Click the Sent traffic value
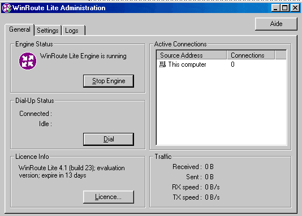This screenshot has width=302, height=216. [209, 177]
